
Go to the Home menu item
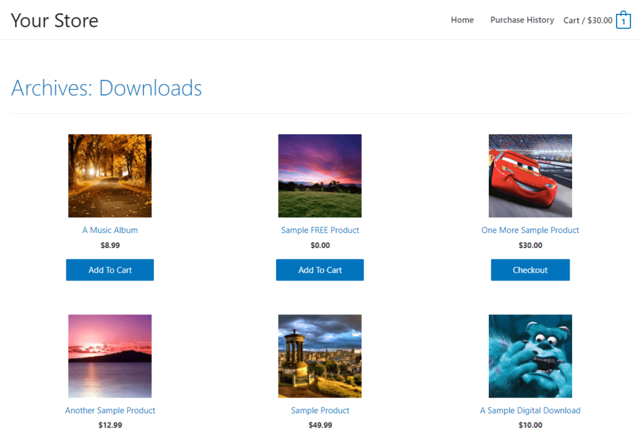[x=462, y=20]
